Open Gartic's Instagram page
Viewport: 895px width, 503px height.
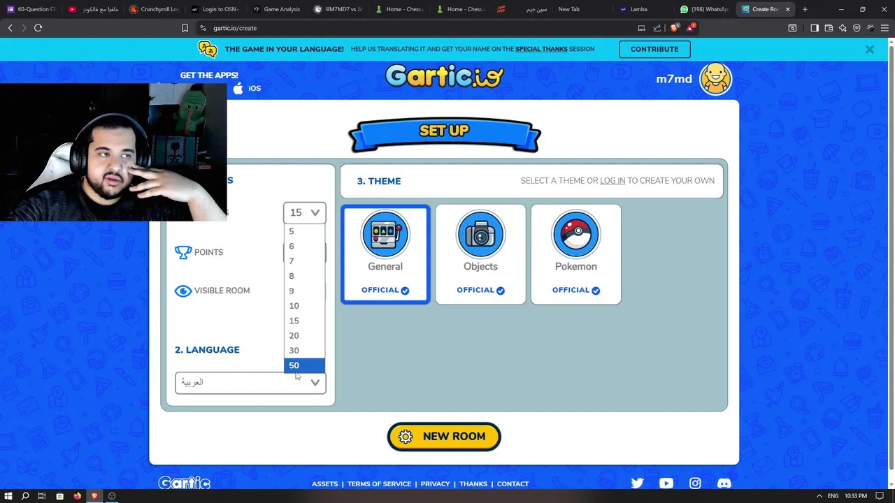pos(695,483)
